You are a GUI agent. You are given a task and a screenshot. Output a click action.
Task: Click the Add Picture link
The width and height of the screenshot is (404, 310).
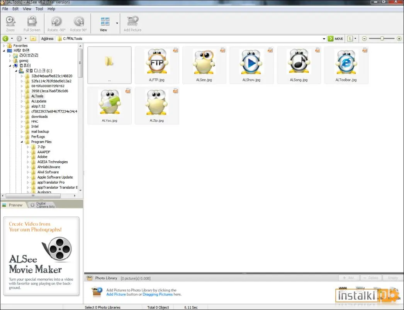click(x=116, y=294)
